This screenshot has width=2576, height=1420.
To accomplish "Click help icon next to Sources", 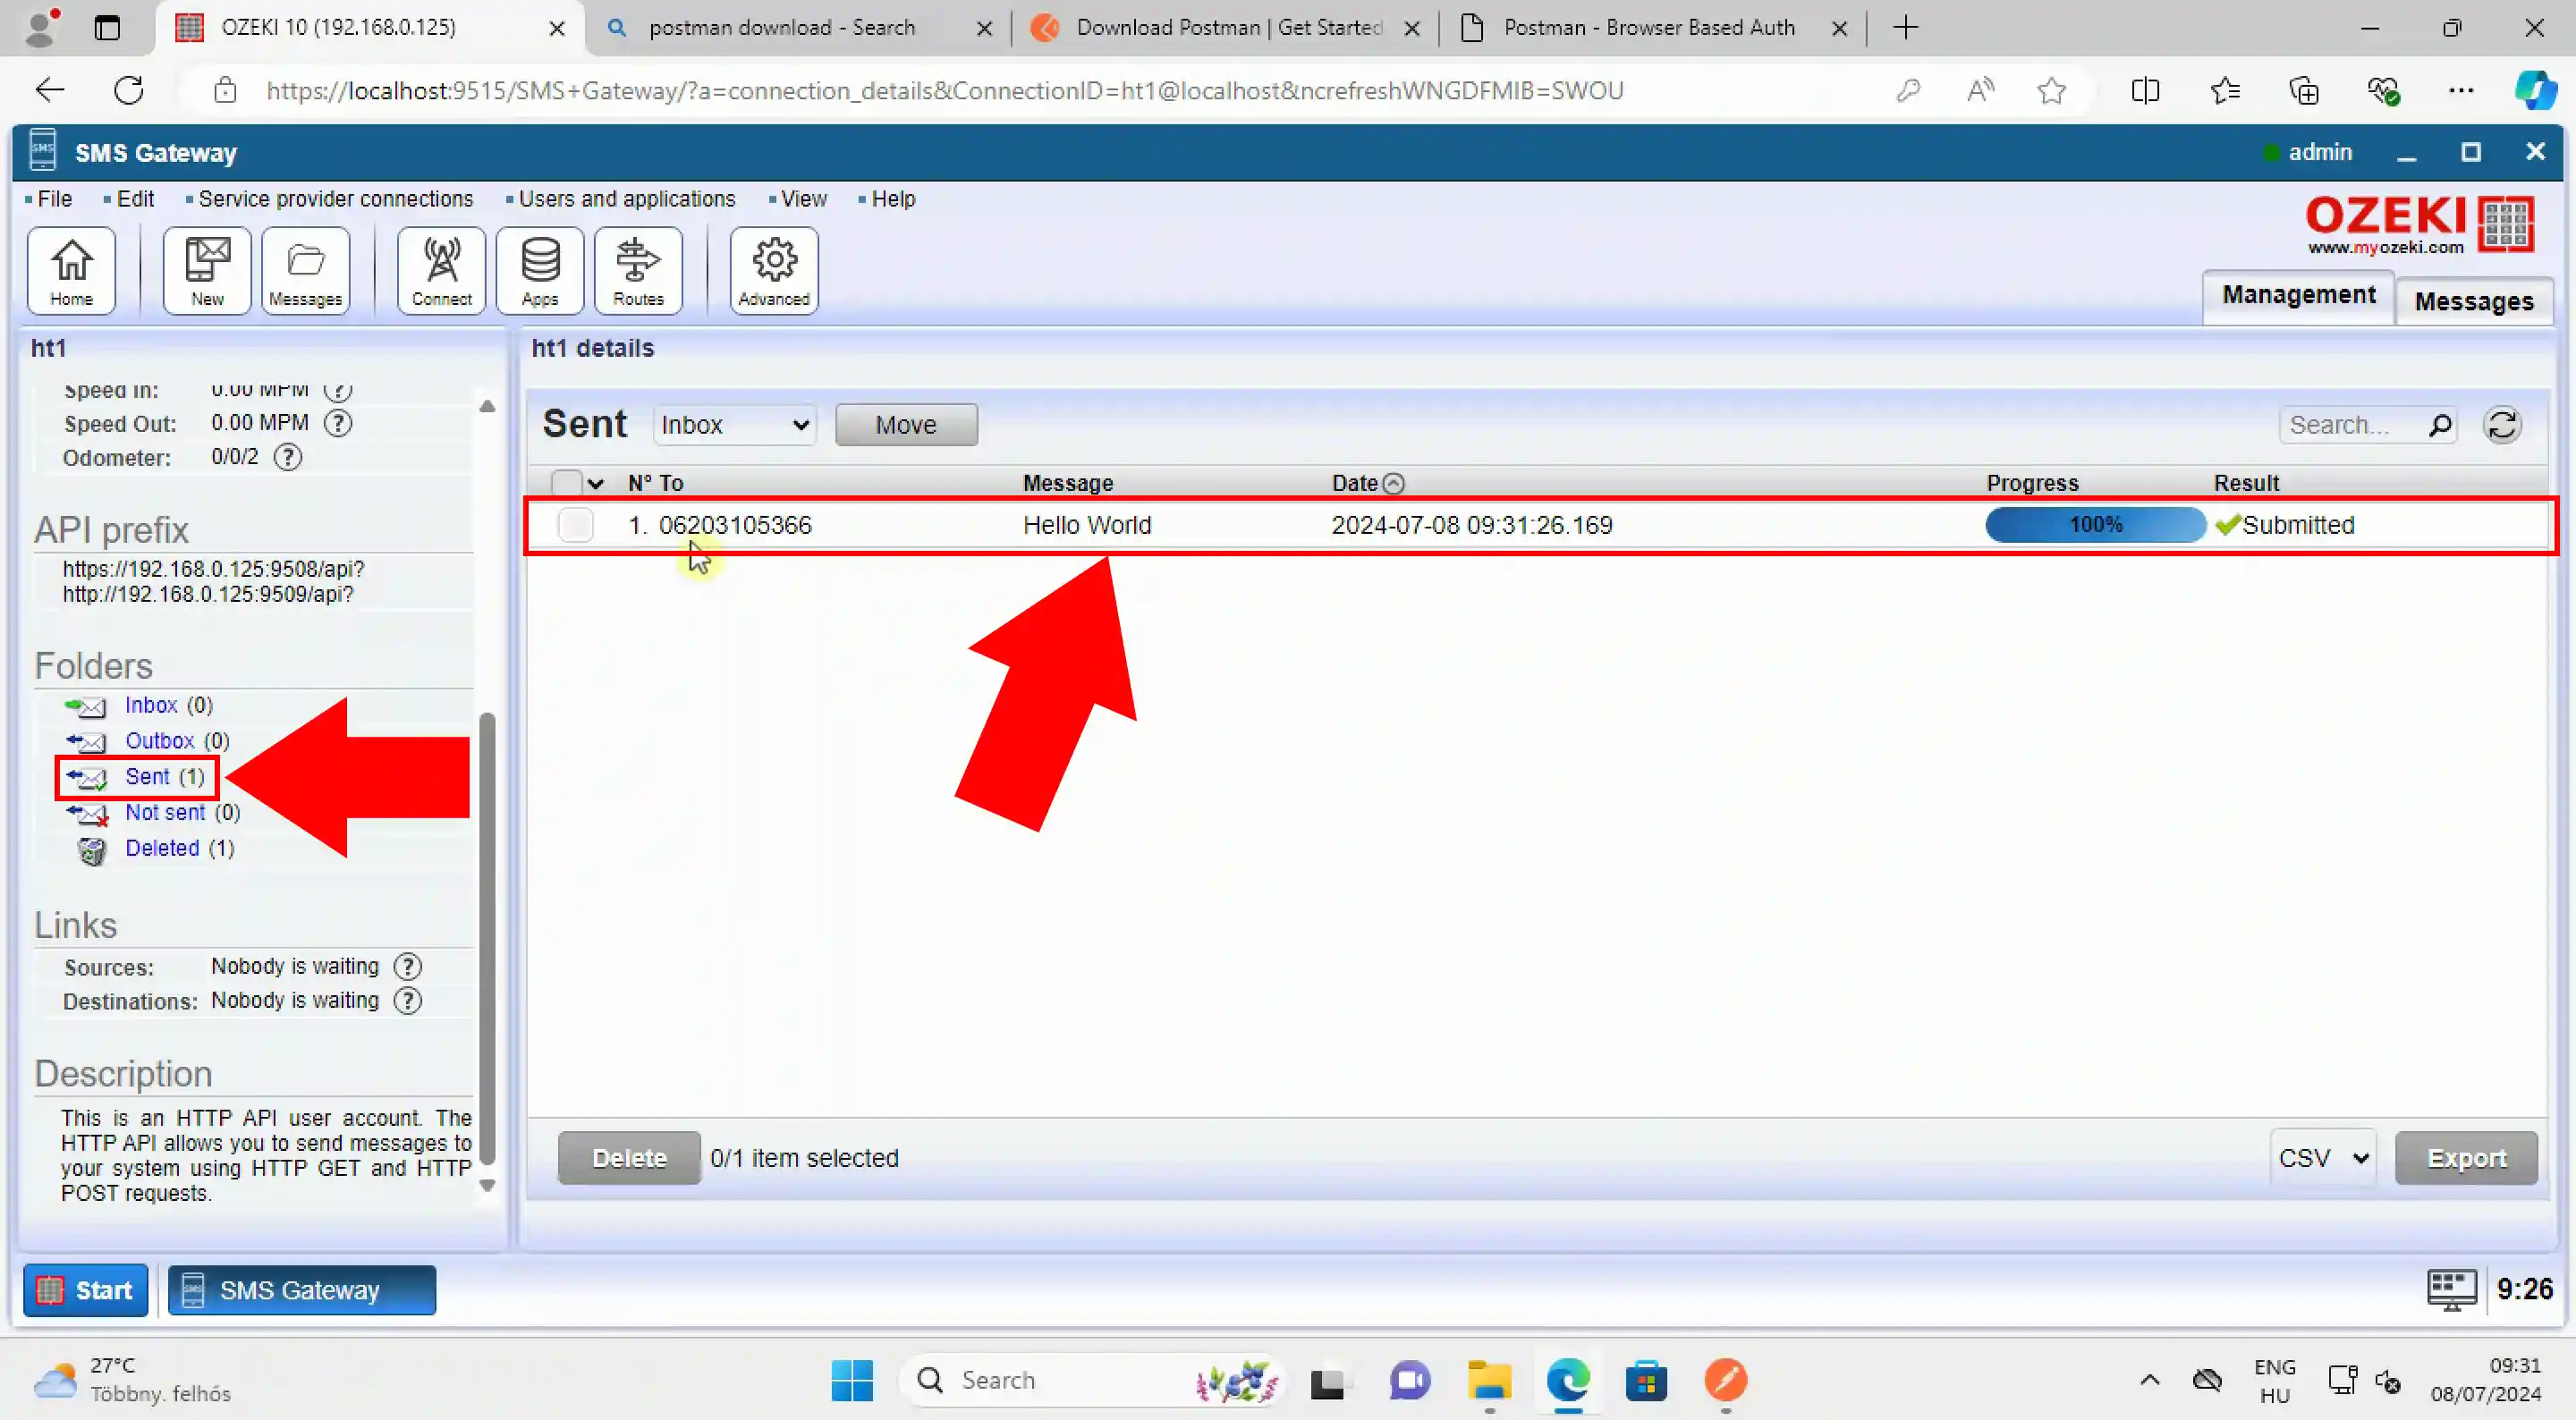I will [x=407, y=967].
